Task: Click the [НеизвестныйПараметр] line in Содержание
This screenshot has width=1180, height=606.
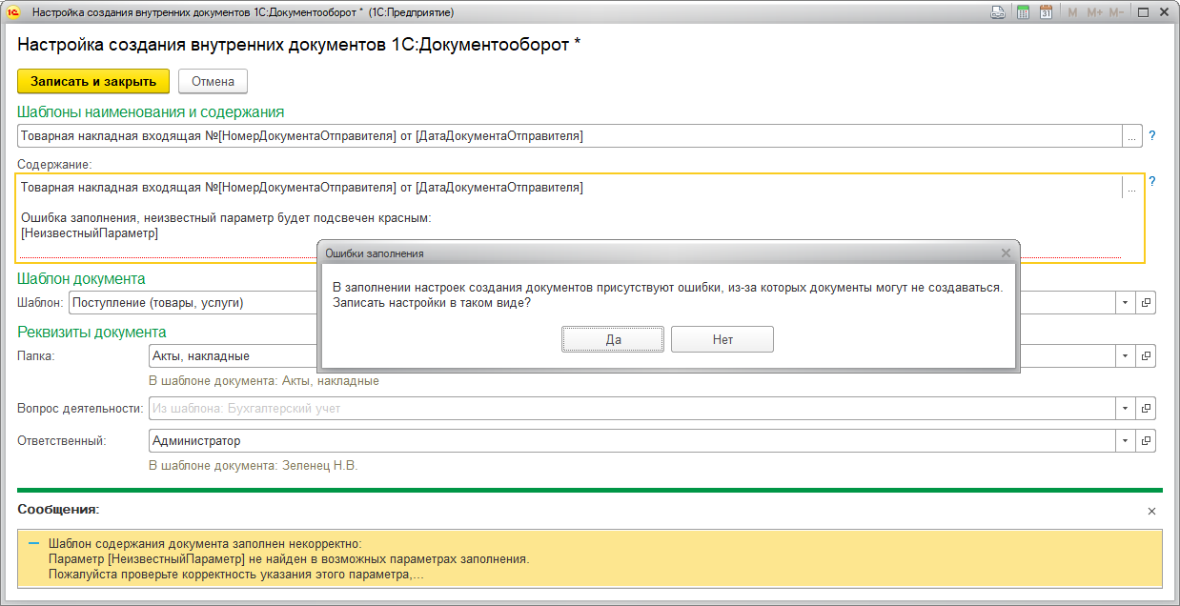Action: tap(90, 232)
